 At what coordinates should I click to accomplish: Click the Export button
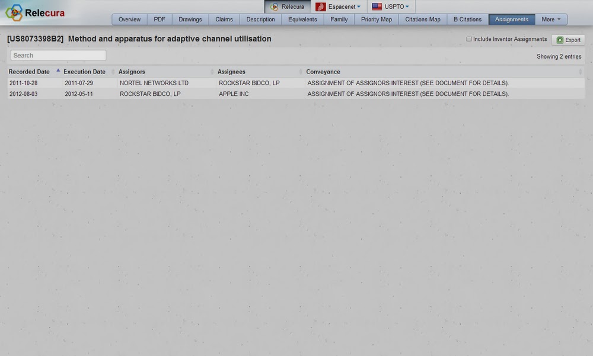click(569, 40)
